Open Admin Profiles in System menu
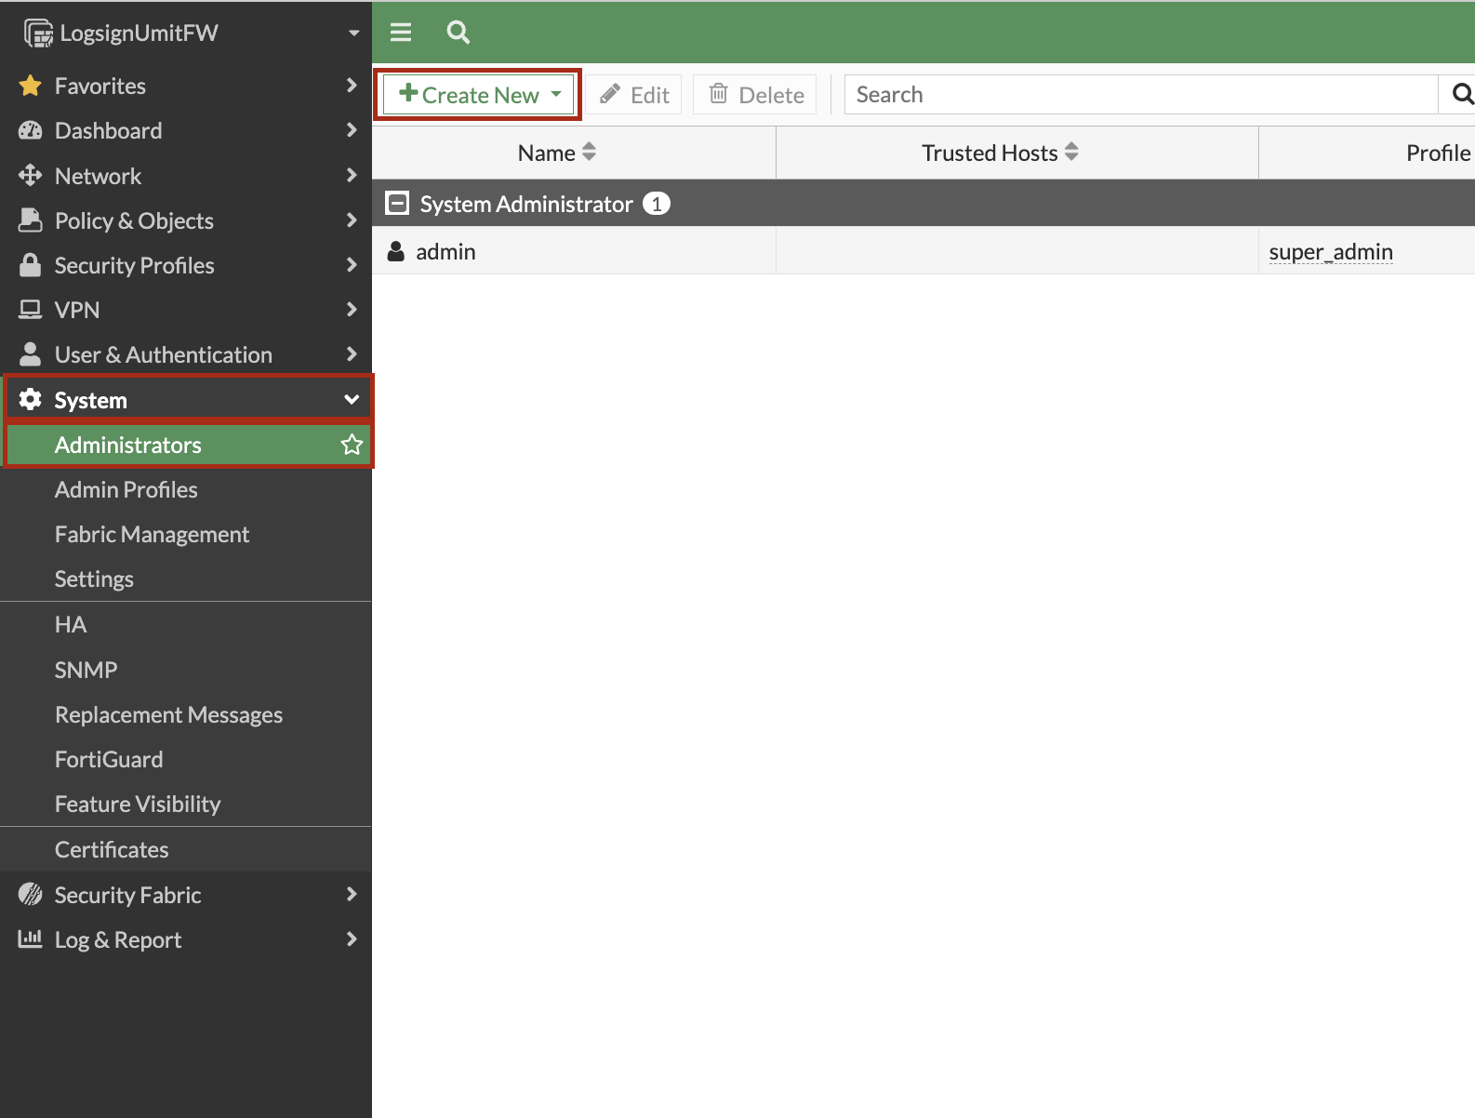This screenshot has height=1118, width=1475. [x=186, y=489]
